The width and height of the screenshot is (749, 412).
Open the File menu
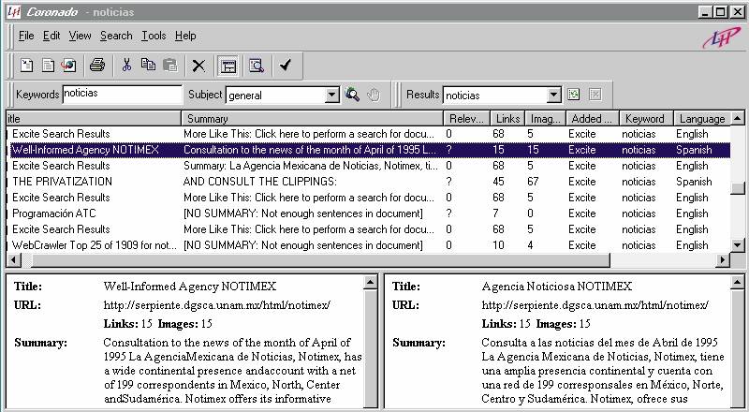tap(26, 36)
